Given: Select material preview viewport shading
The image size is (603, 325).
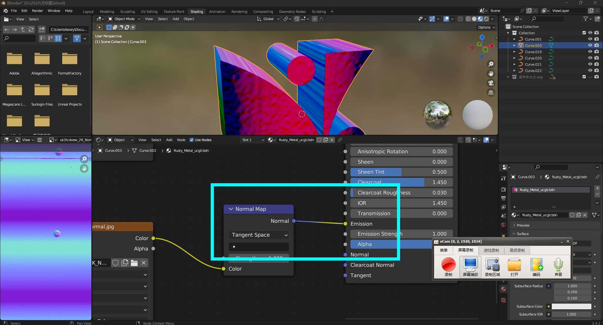Looking at the screenshot, I should click(480, 19).
